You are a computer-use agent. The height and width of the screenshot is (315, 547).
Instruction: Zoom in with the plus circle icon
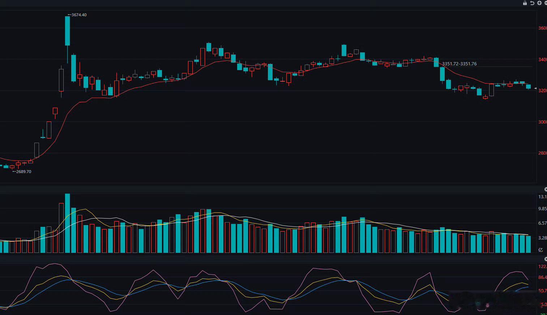539,3
